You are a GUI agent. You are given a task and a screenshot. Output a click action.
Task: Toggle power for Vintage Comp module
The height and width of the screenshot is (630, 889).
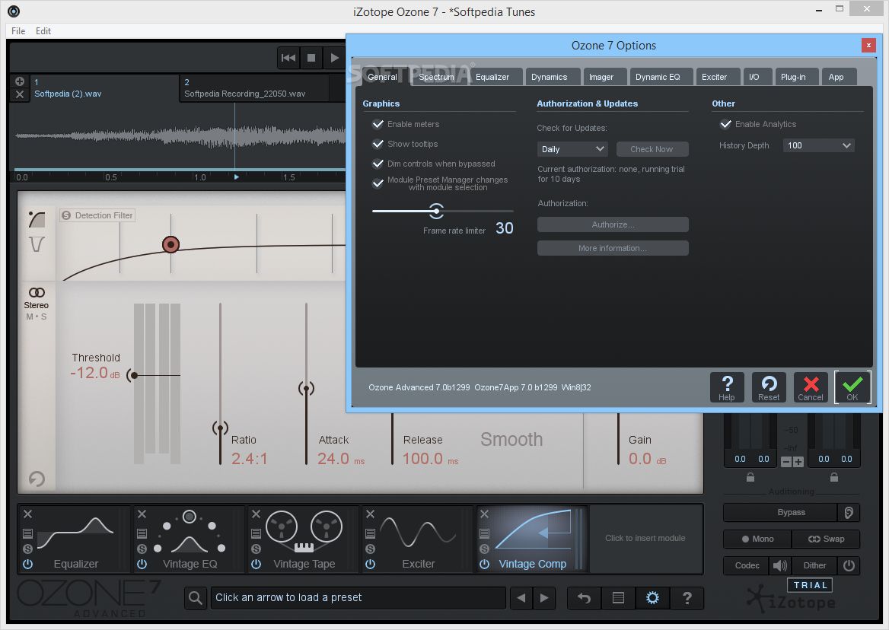[484, 564]
